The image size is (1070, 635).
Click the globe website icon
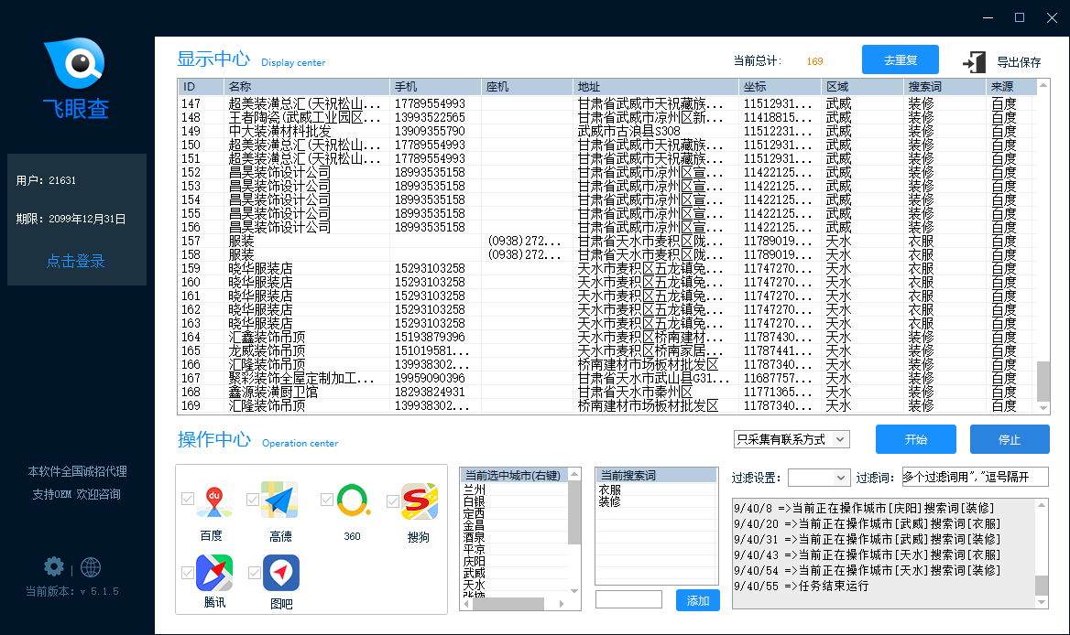[x=91, y=567]
